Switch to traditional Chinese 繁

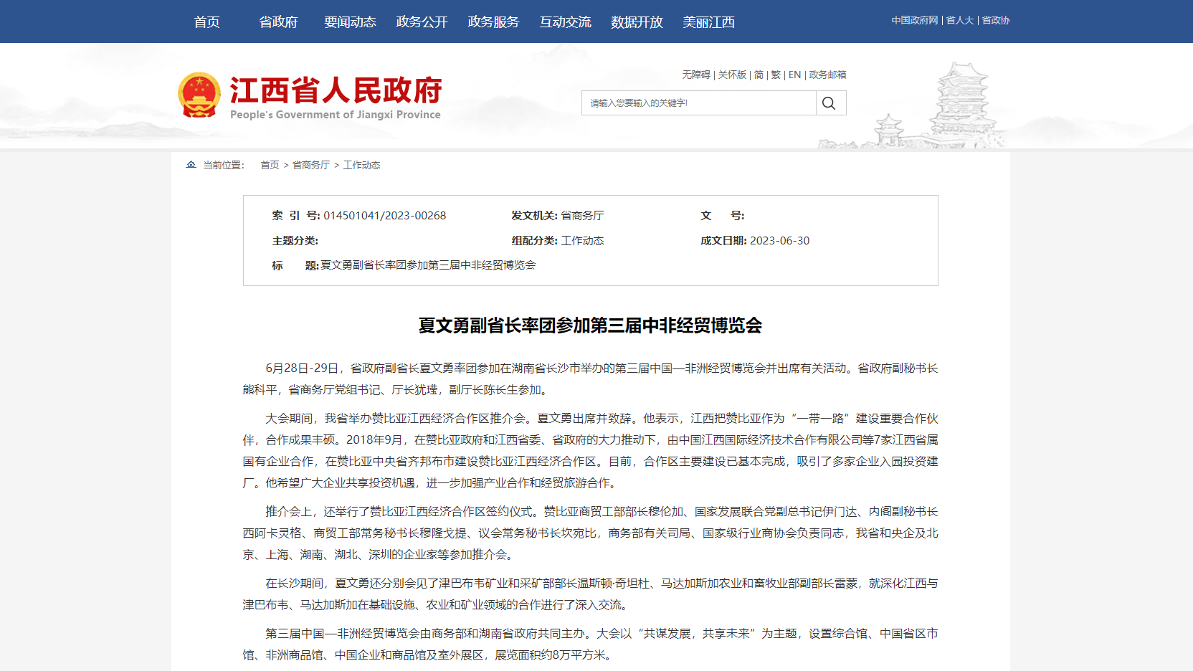tap(776, 75)
